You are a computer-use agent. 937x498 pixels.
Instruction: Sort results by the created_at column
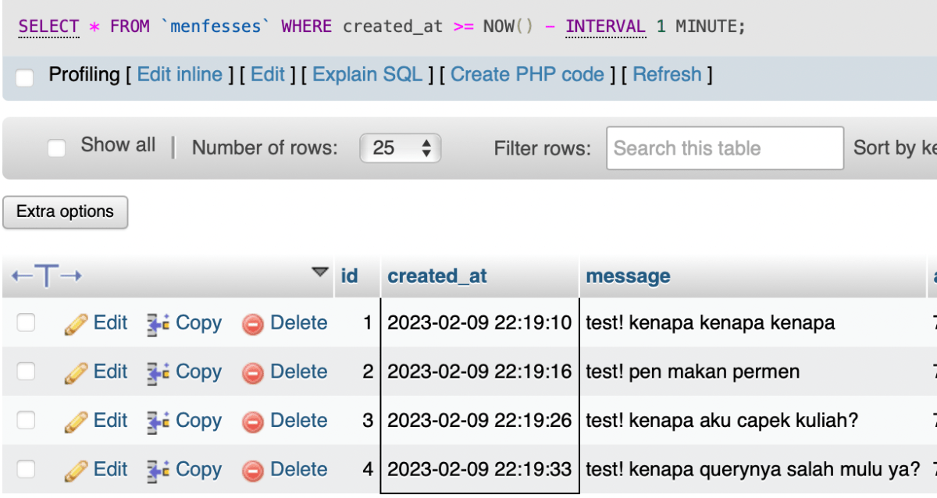[x=436, y=276]
